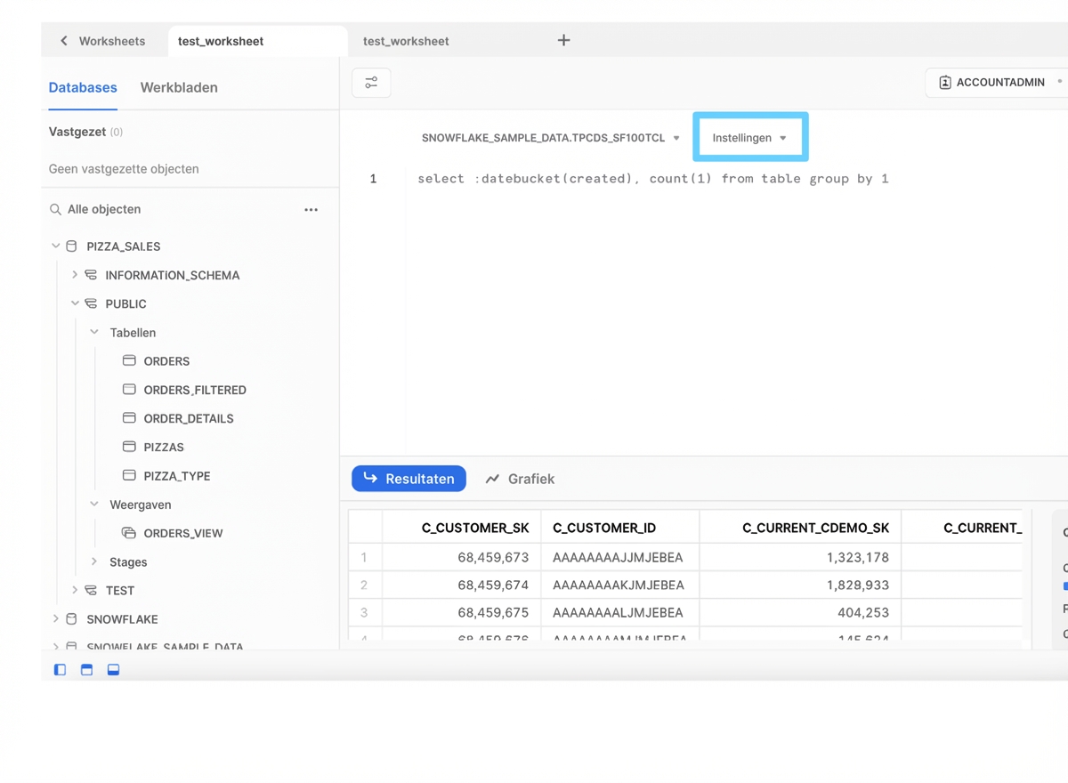Click the ORDERS table icon
The width and height of the screenshot is (1068, 783).
coord(130,361)
